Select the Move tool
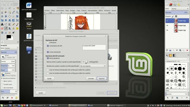 point(6,16)
